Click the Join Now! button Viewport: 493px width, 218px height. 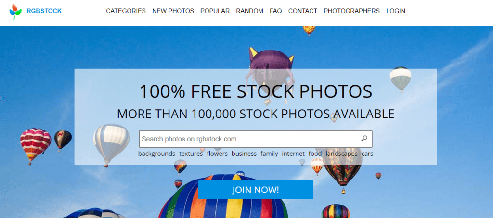pos(256,190)
